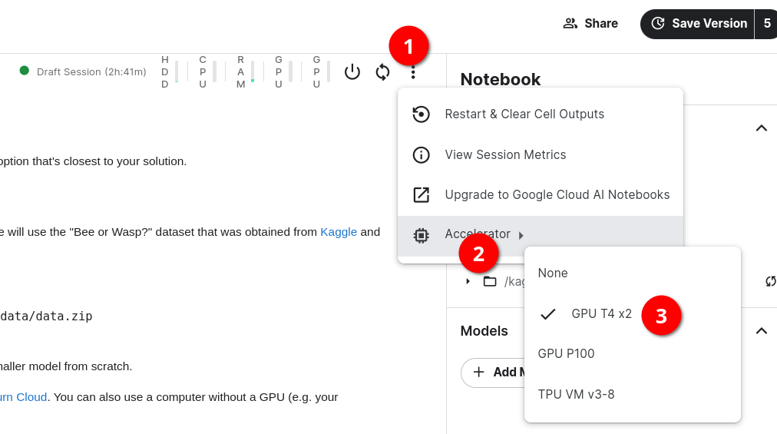This screenshot has height=434, width=777.
Task: Collapse the Models section chevron
Action: (x=761, y=331)
